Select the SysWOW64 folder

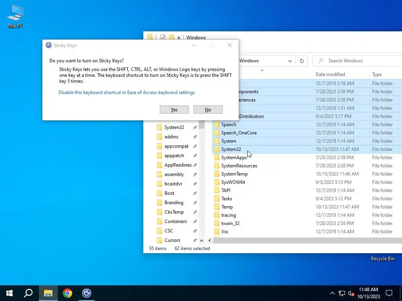tap(233, 182)
